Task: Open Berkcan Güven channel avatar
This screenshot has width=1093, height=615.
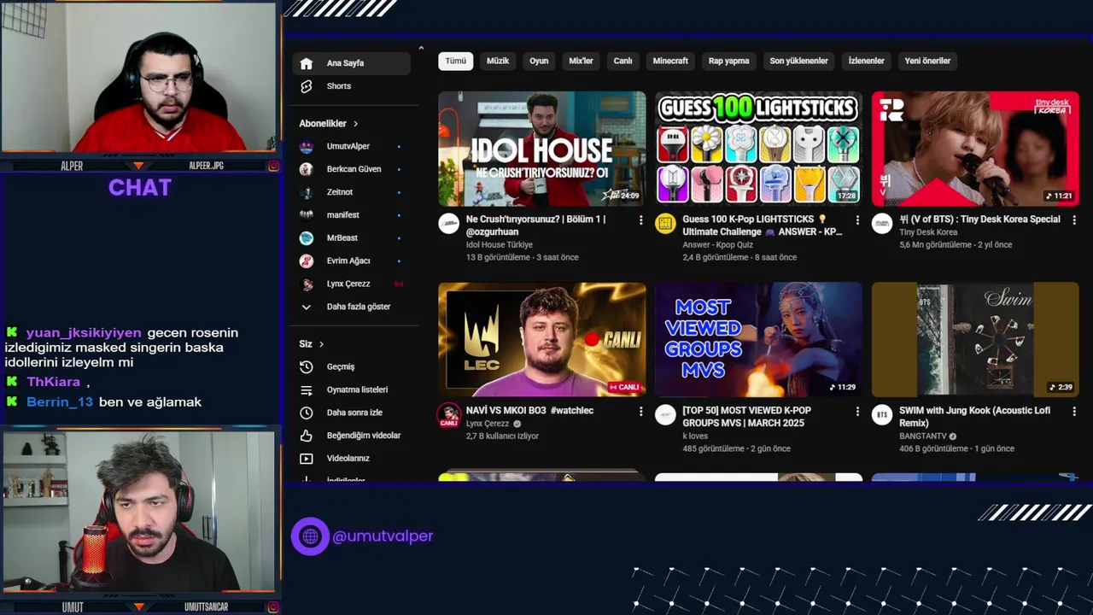Action: (307, 169)
